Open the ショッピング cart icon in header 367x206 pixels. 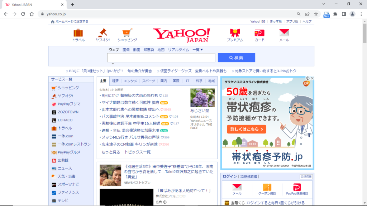coord(127,33)
